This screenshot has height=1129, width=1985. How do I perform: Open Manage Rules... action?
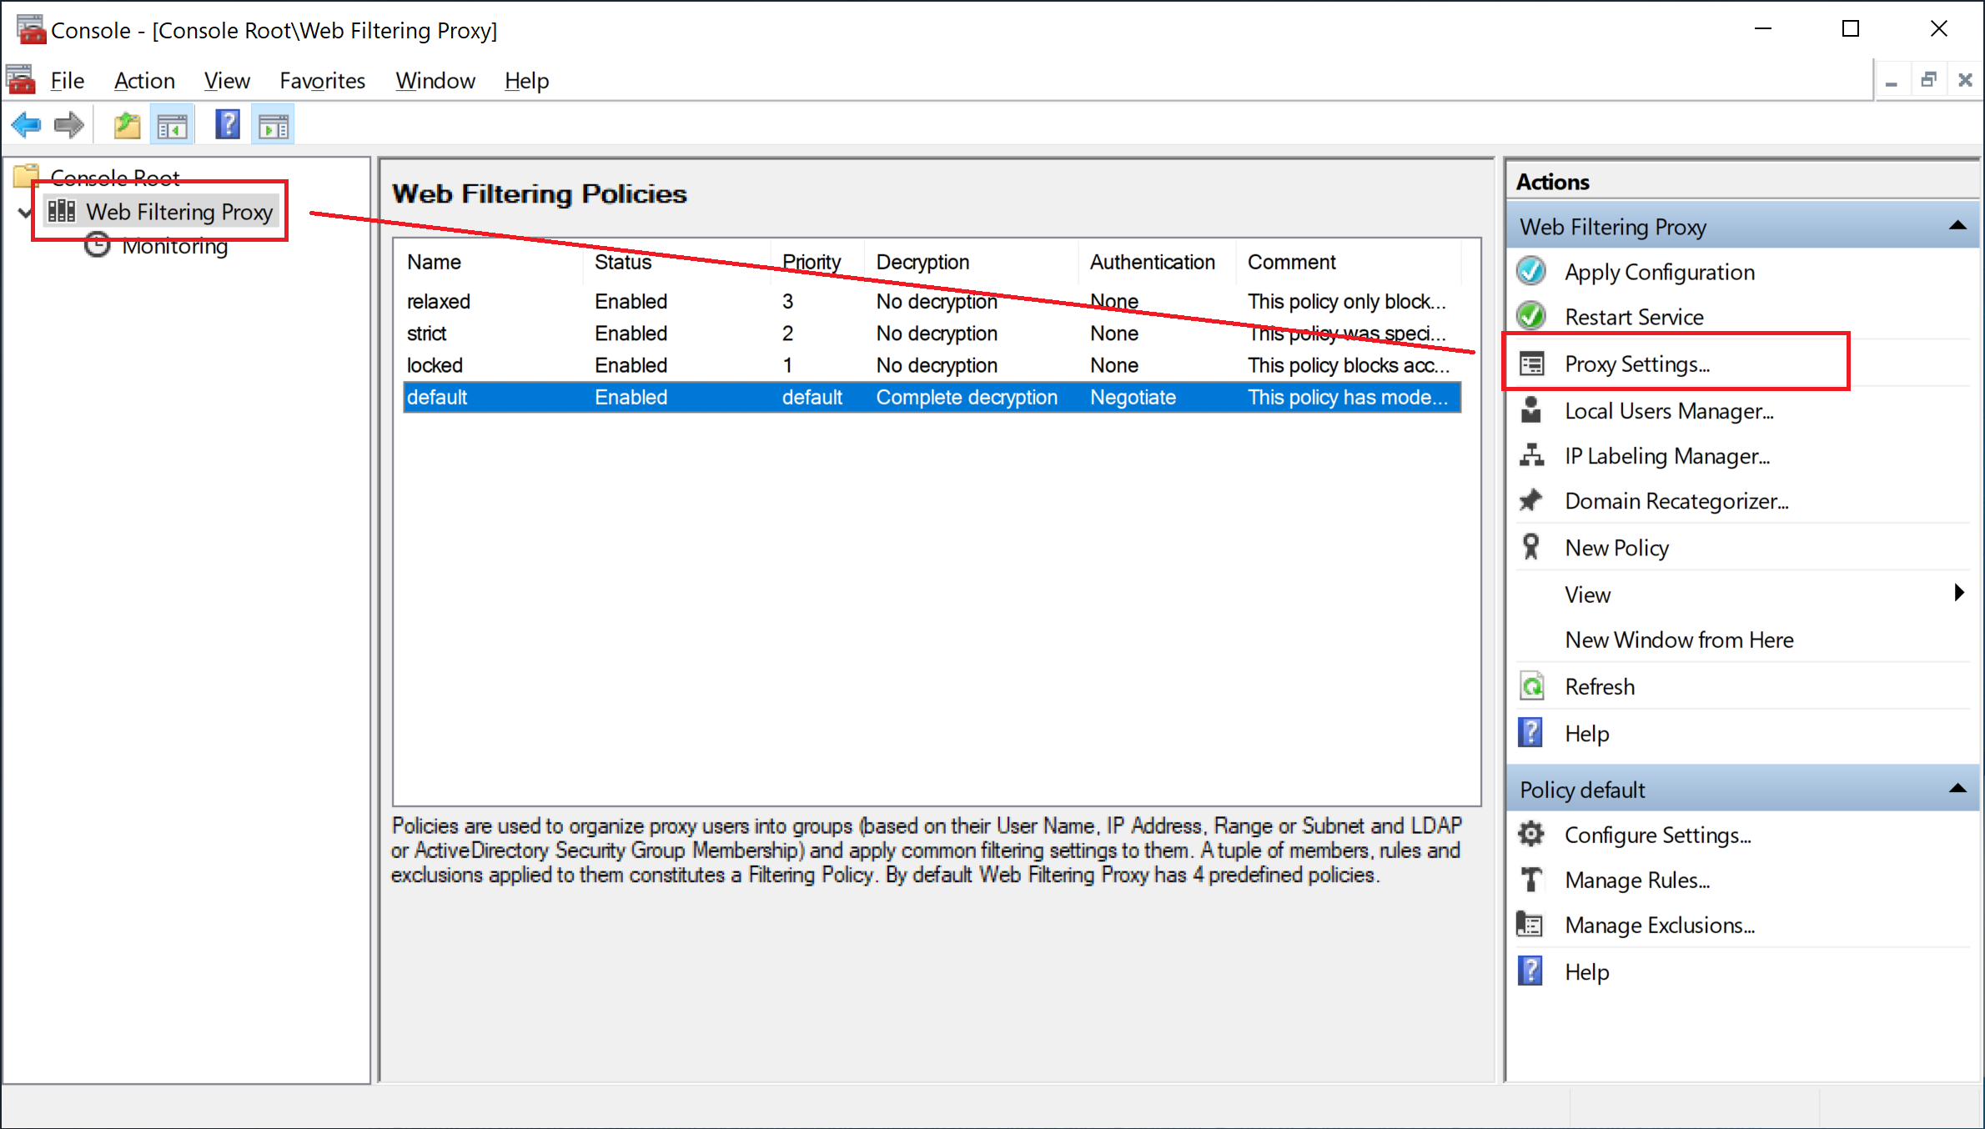click(1637, 880)
